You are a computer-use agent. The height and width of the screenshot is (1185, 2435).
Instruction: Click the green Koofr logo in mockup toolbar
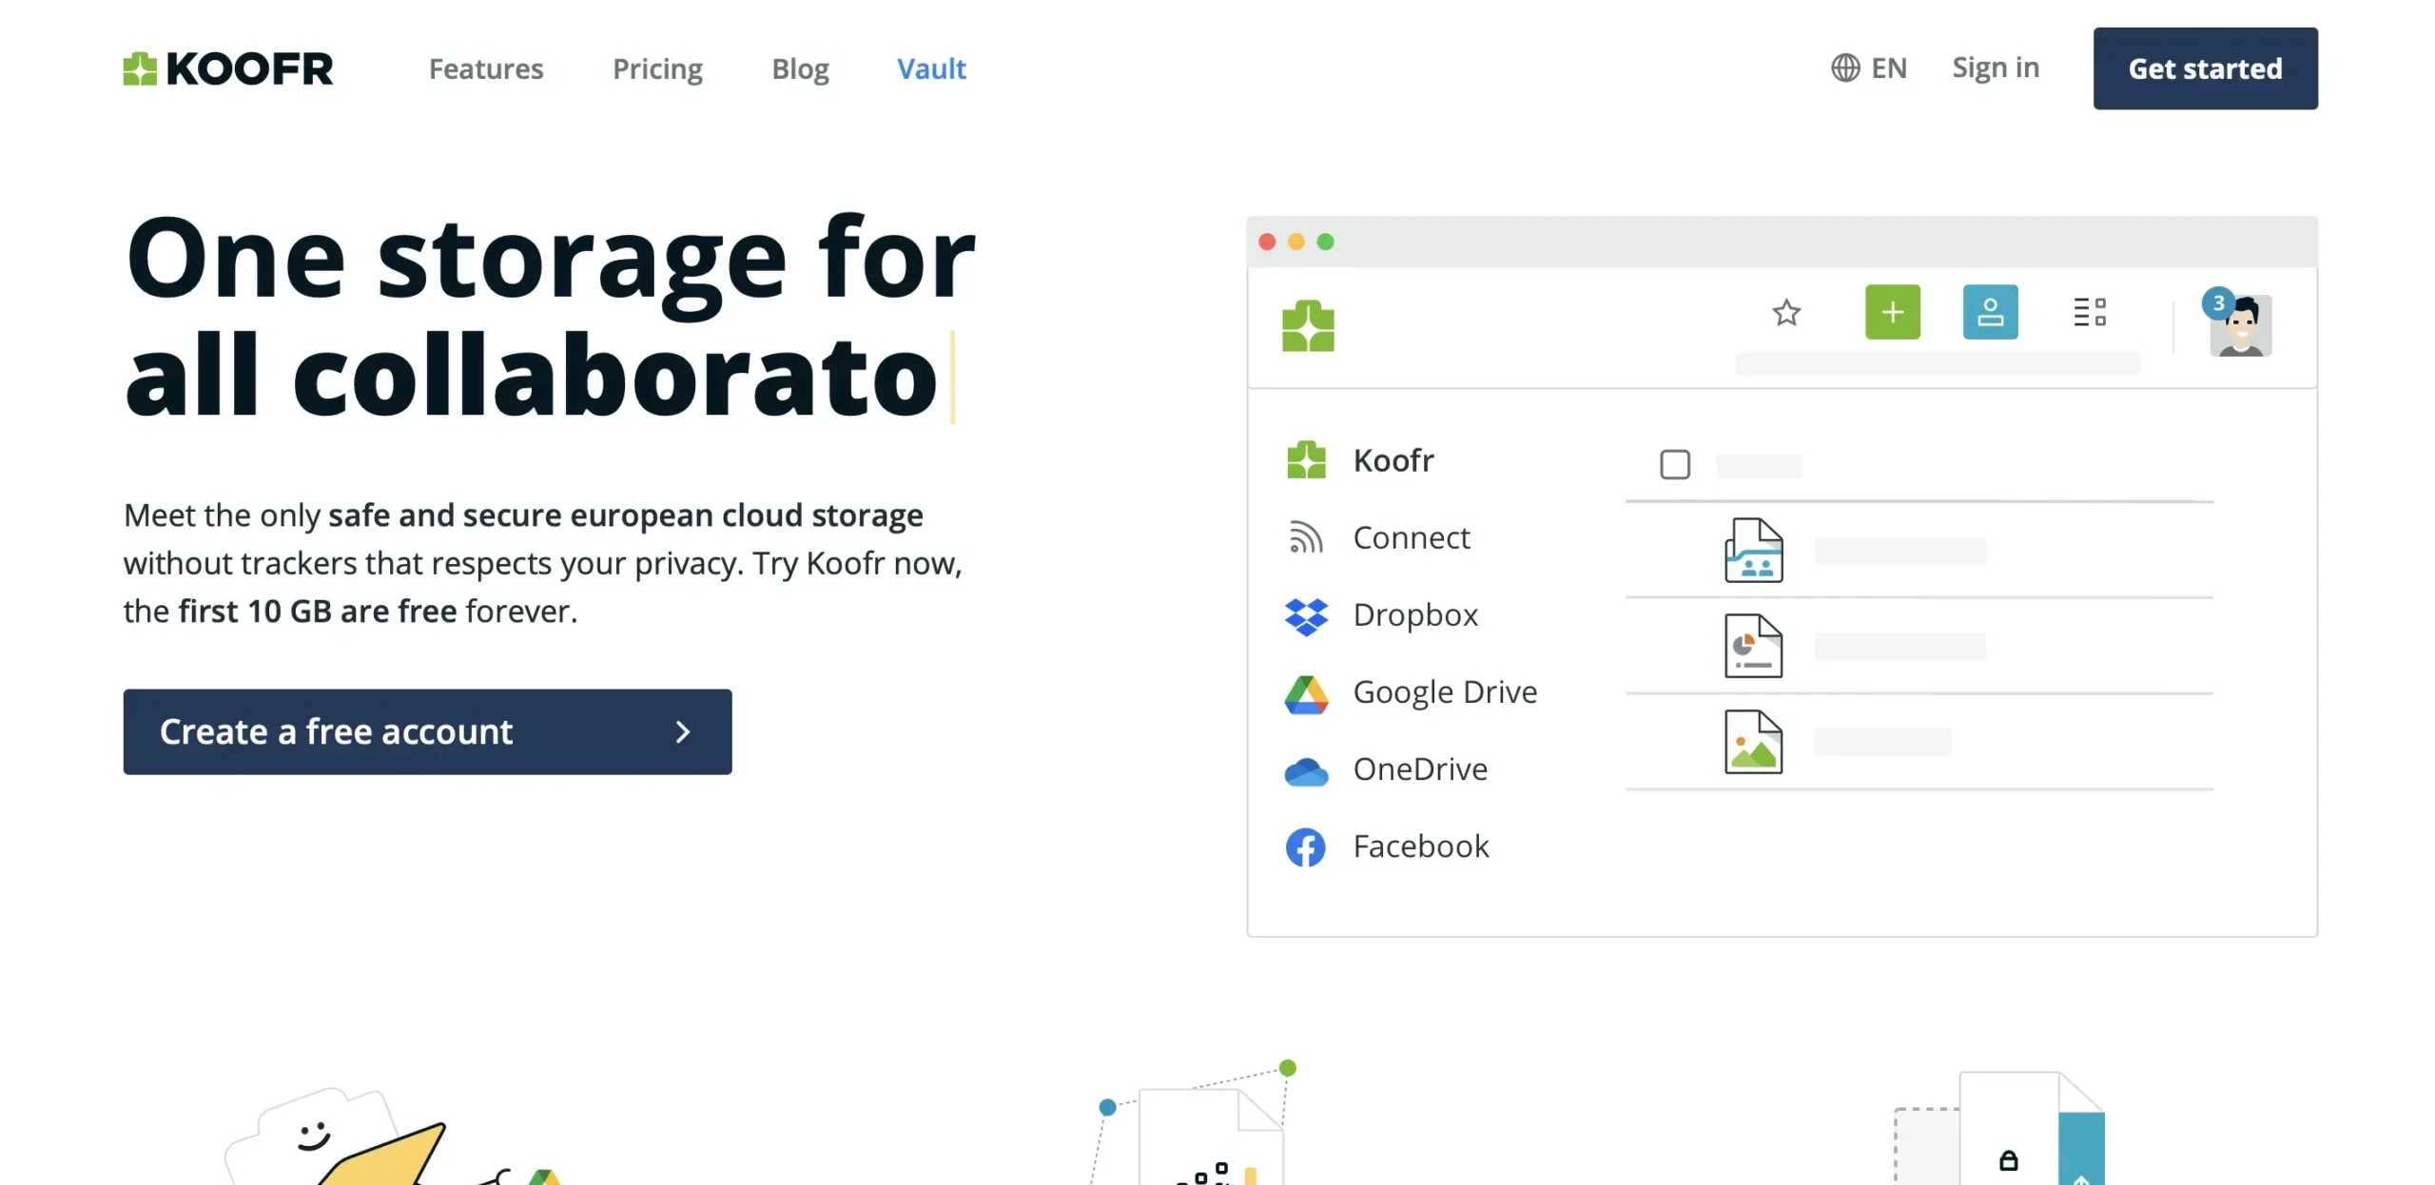(x=1308, y=325)
